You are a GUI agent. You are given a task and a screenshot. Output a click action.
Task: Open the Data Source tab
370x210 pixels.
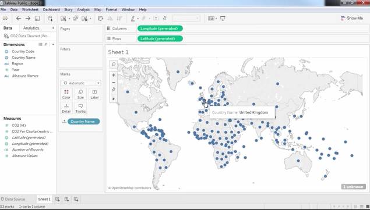pyautogui.click(x=13, y=199)
